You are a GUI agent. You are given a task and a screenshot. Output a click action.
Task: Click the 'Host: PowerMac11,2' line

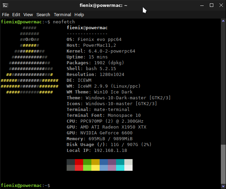pyautogui.click(x=91, y=45)
